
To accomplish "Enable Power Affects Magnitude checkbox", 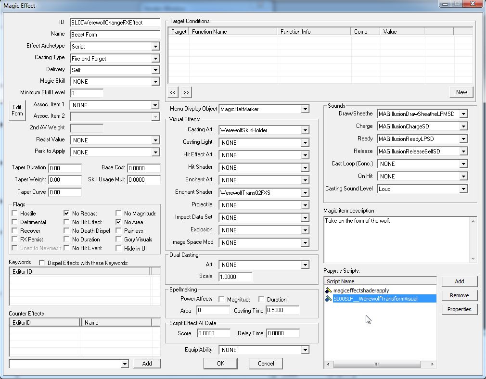I will pyautogui.click(x=221, y=299).
